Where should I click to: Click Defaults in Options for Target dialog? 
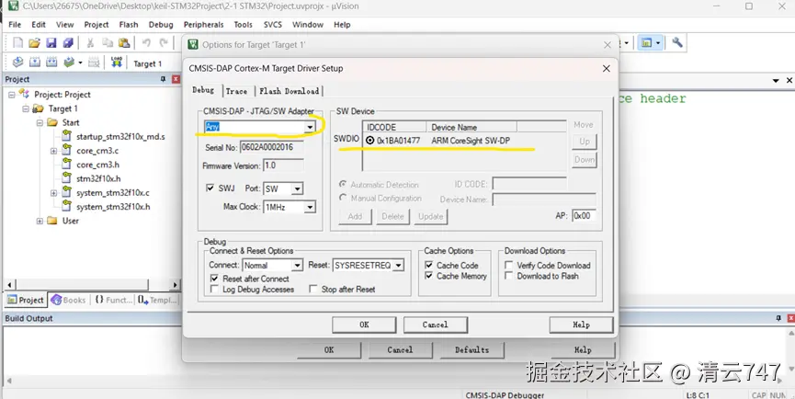471,350
